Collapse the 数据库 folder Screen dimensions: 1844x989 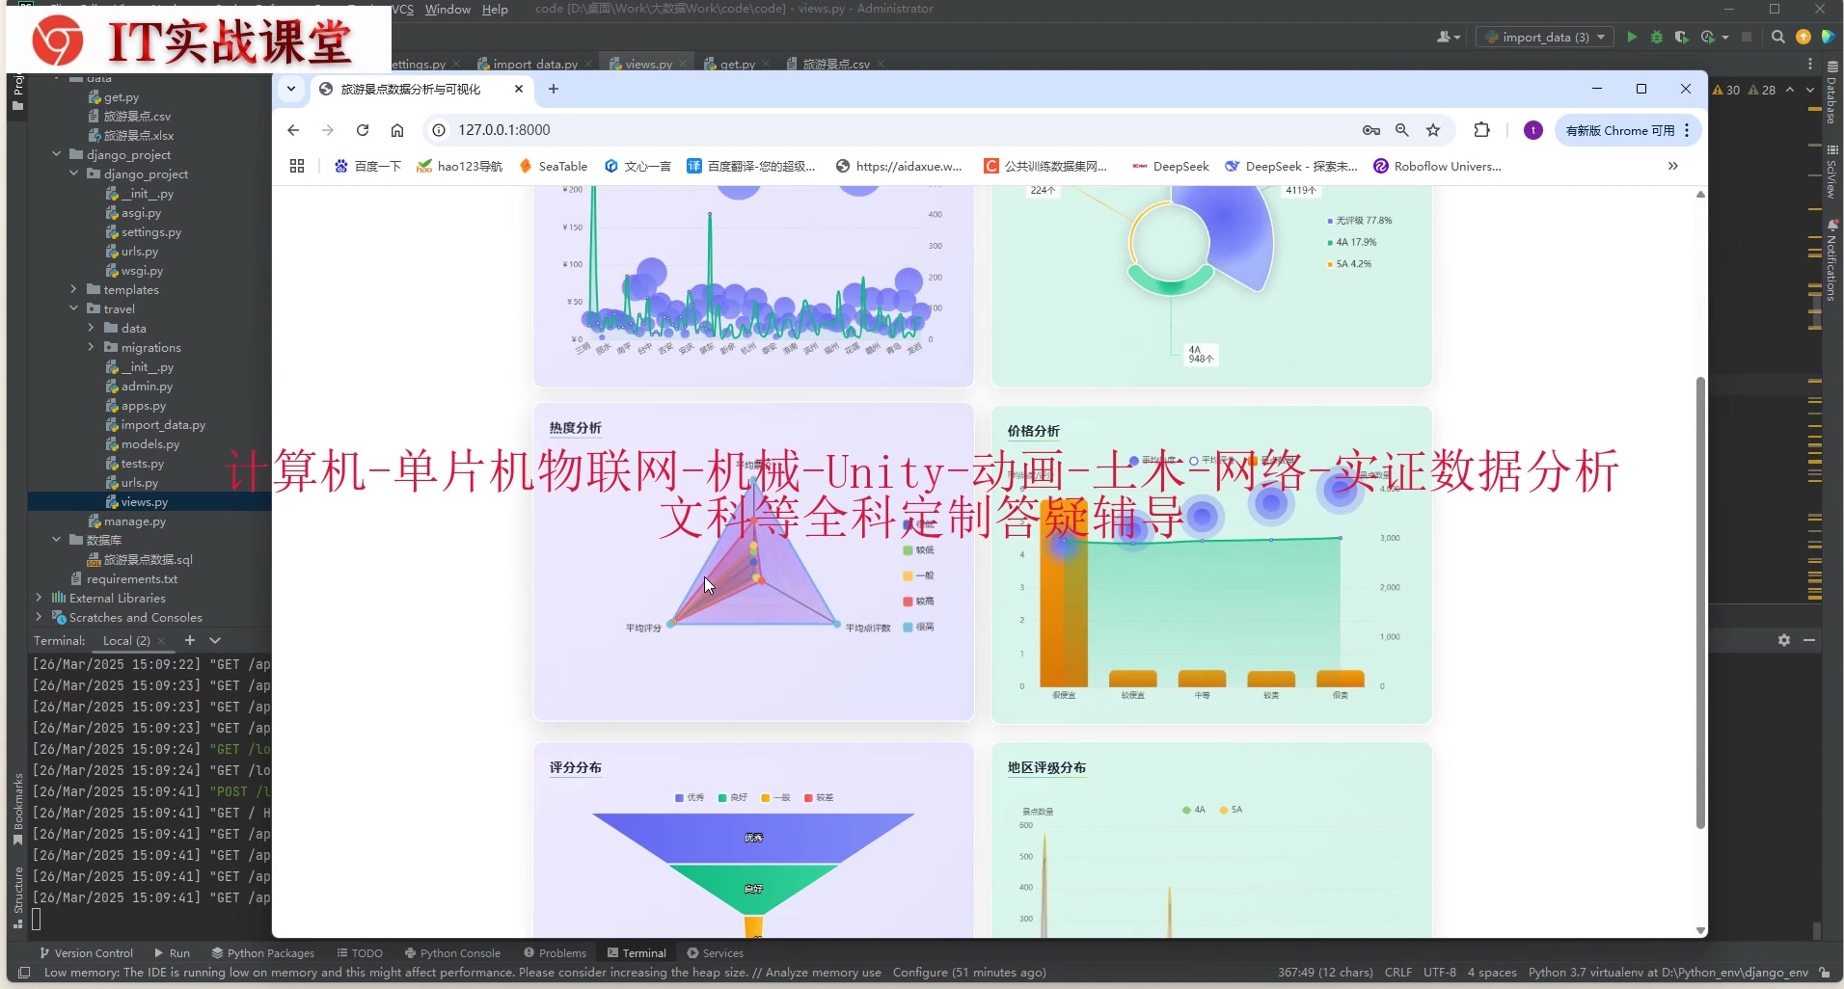pos(56,540)
